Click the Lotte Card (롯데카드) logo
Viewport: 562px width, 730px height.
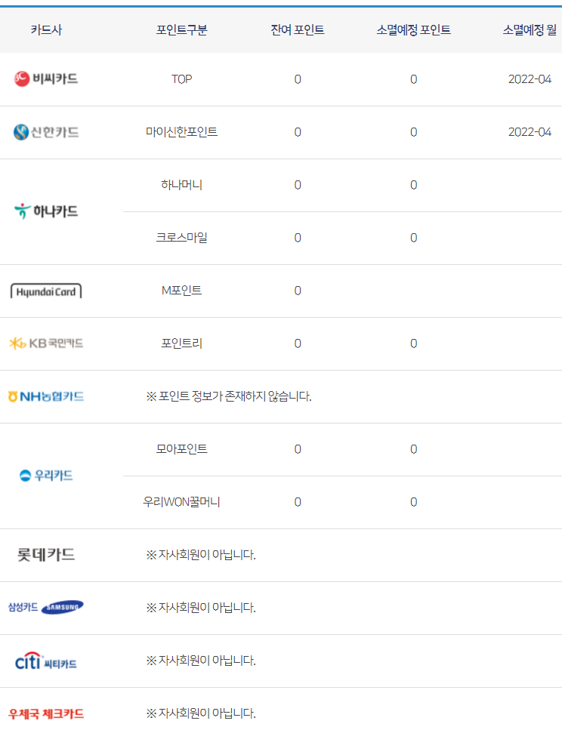(x=45, y=555)
